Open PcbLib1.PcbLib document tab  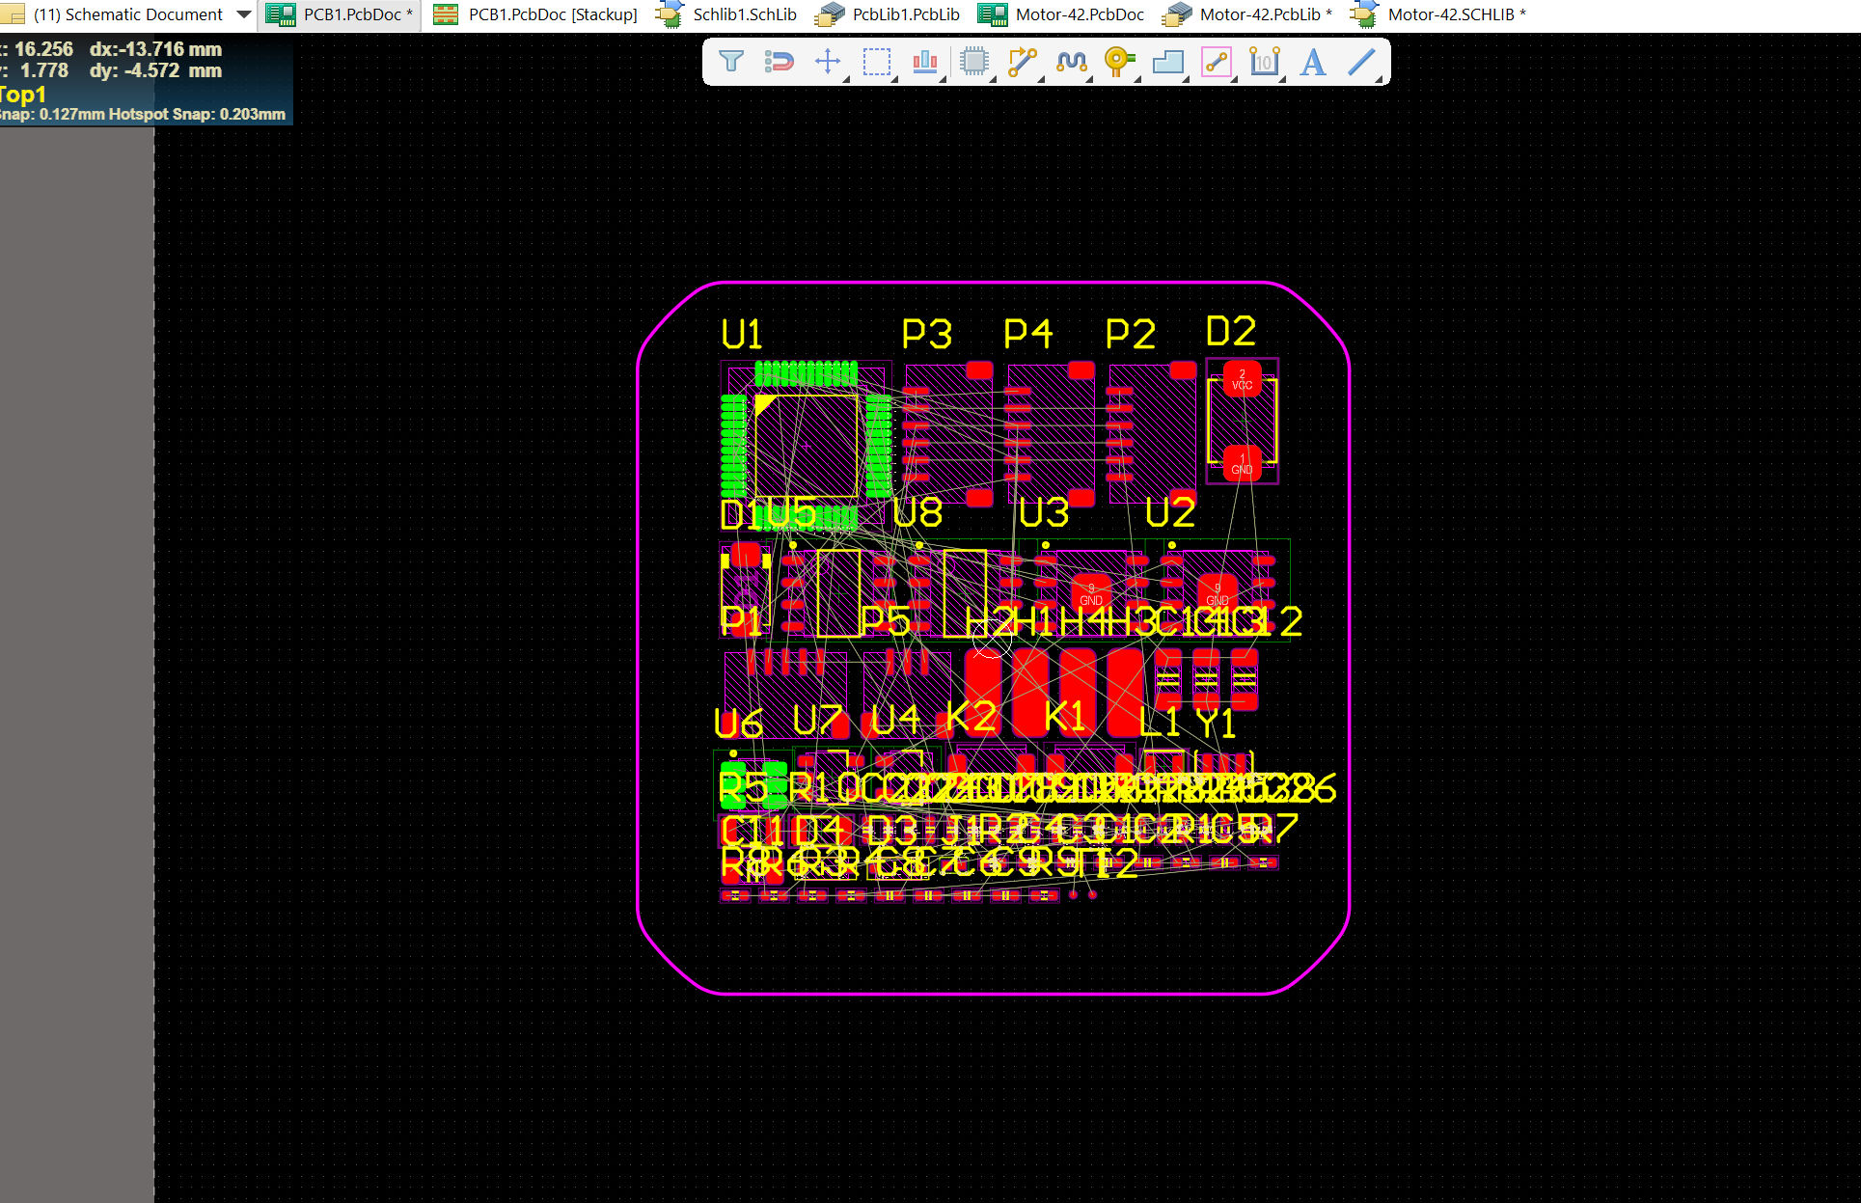pos(905,14)
